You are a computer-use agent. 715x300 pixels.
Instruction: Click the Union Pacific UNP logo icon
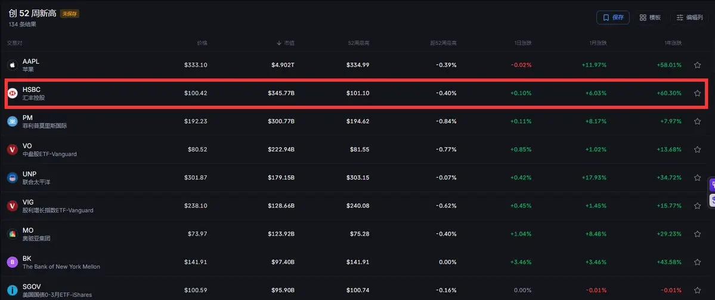click(13, 178)
